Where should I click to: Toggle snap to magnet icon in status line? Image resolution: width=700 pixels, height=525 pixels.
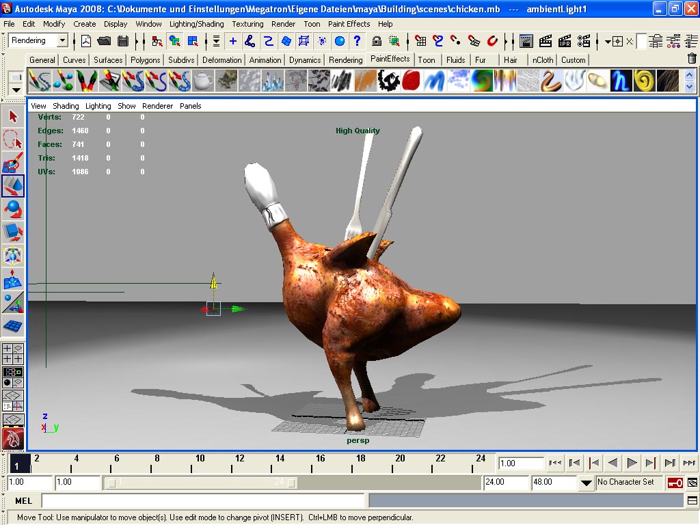(492, 41)
